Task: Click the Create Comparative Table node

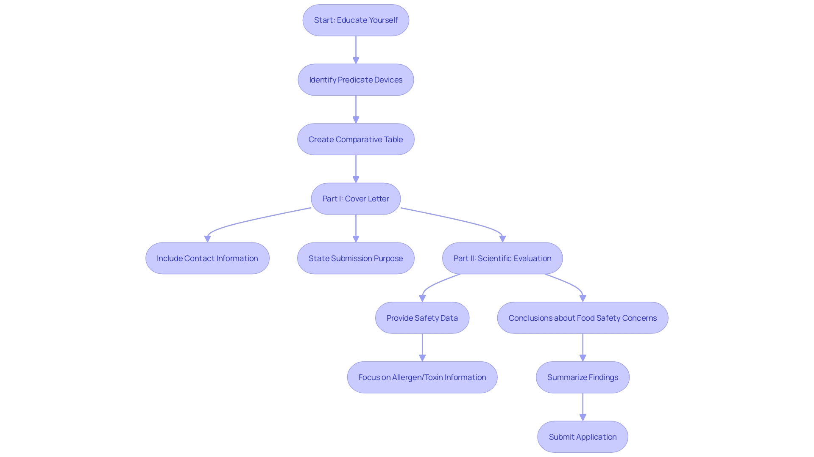Action: (356, 139)
